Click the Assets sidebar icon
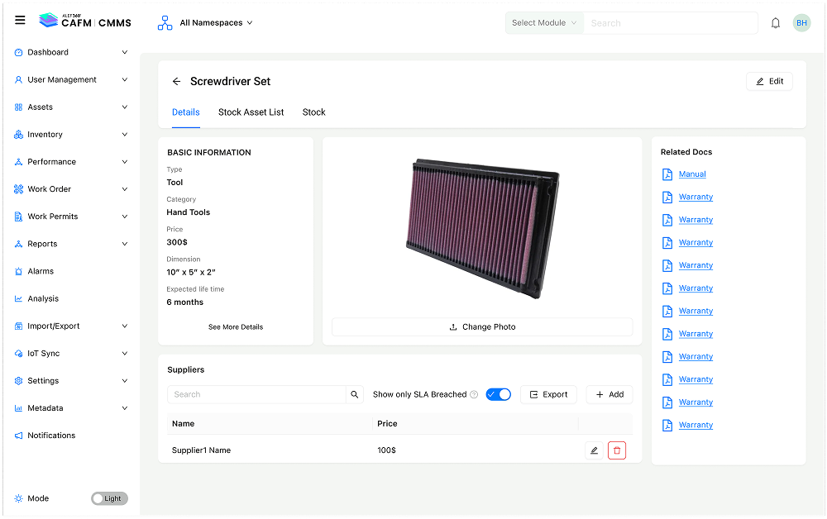827x519 pixels. pos(18,107)
